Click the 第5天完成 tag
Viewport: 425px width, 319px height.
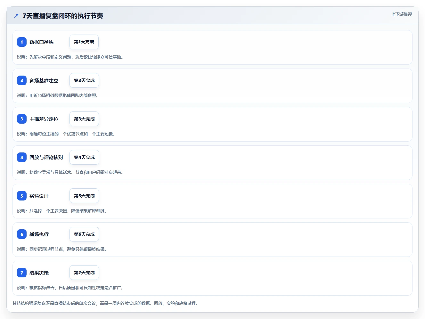84,196
